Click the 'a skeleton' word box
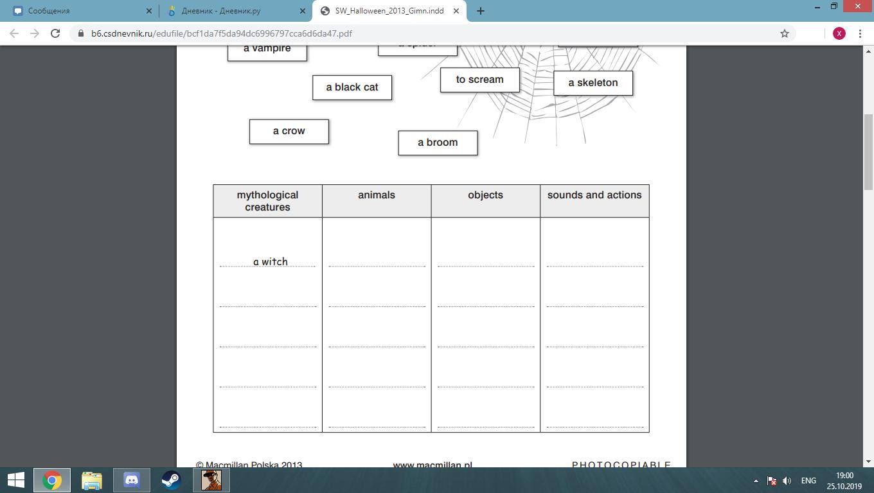The image size is (874, 493). pos(593,83)
